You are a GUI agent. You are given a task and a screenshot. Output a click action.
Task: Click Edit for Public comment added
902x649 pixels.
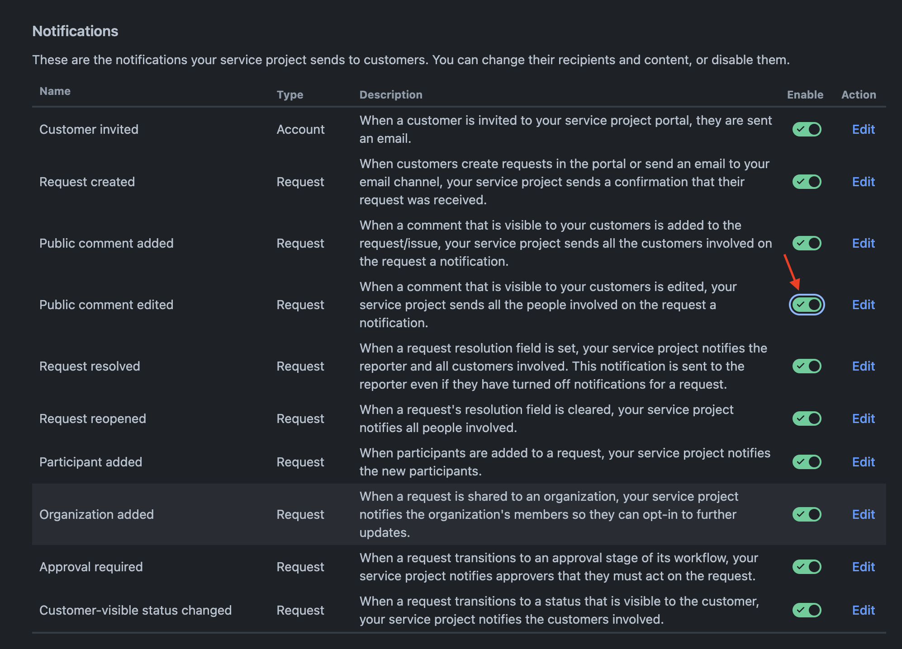click(863, 244)
